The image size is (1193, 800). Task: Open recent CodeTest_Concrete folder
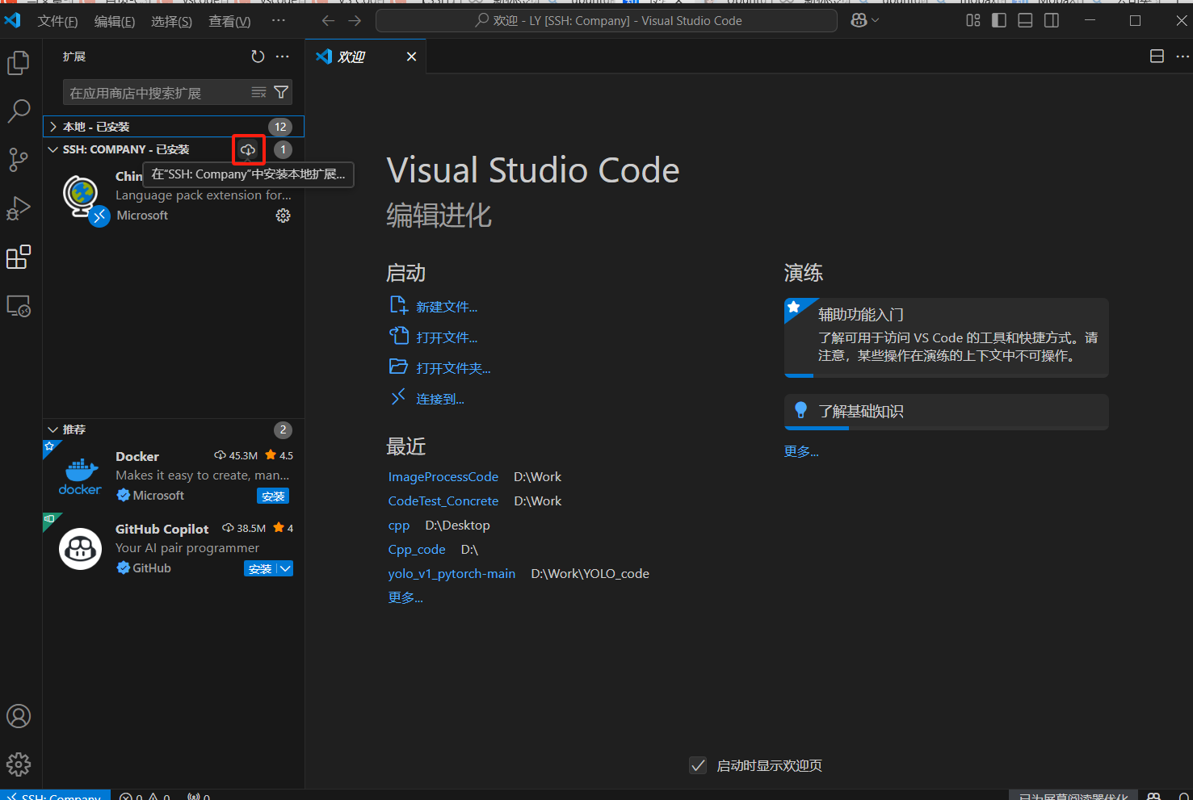point(443,501)
